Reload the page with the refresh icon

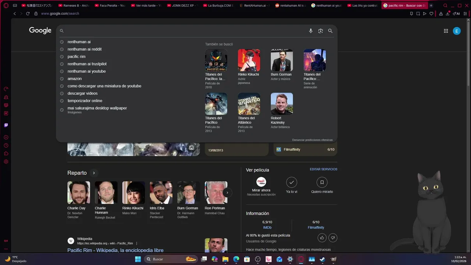(28, 14)
